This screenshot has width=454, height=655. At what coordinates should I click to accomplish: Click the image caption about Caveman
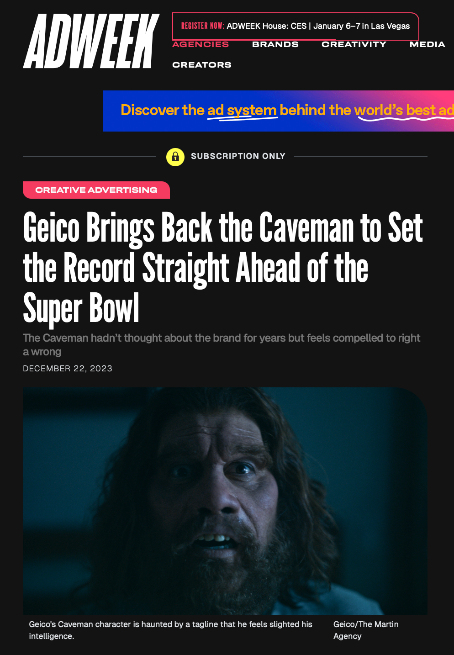(171, 630)
